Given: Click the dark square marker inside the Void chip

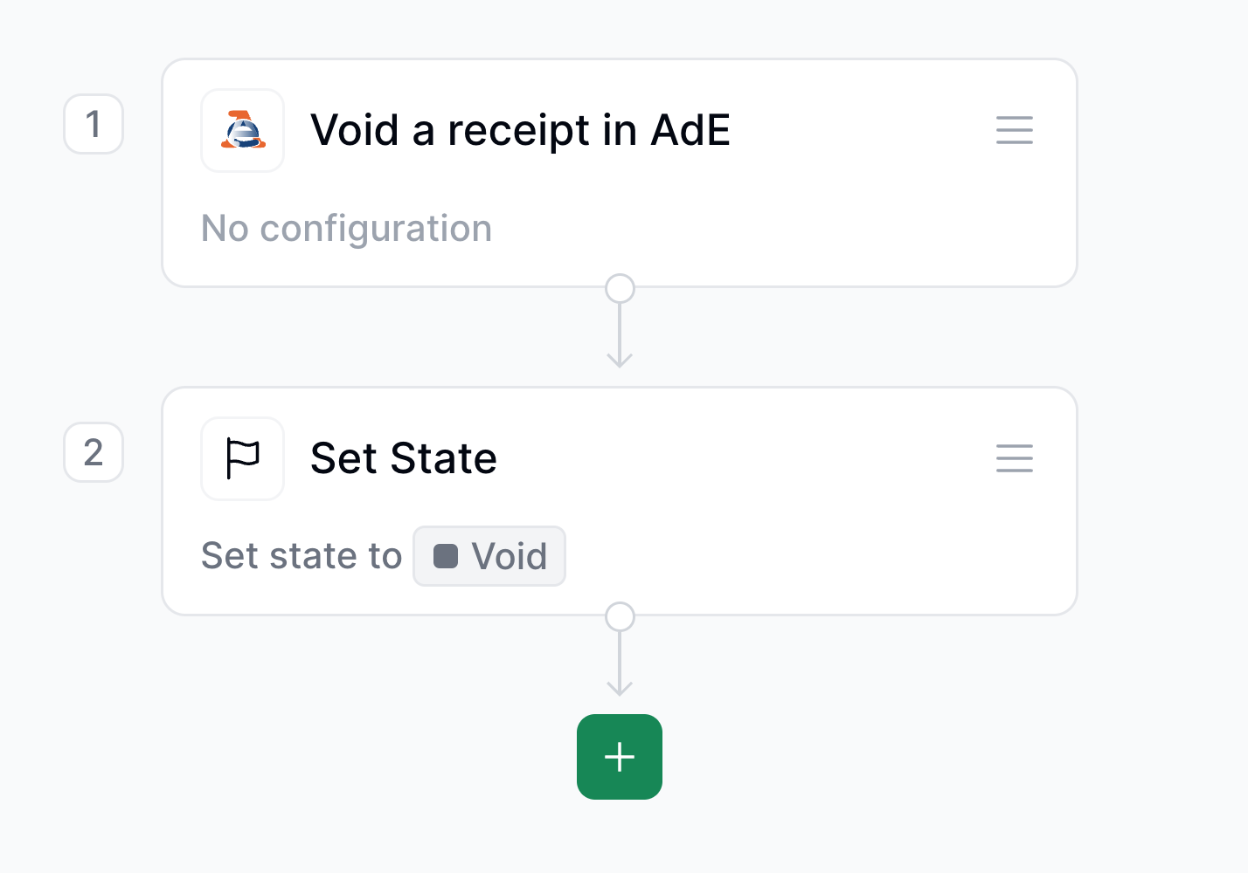Looking at the screenshot, I should pos(447,555).
